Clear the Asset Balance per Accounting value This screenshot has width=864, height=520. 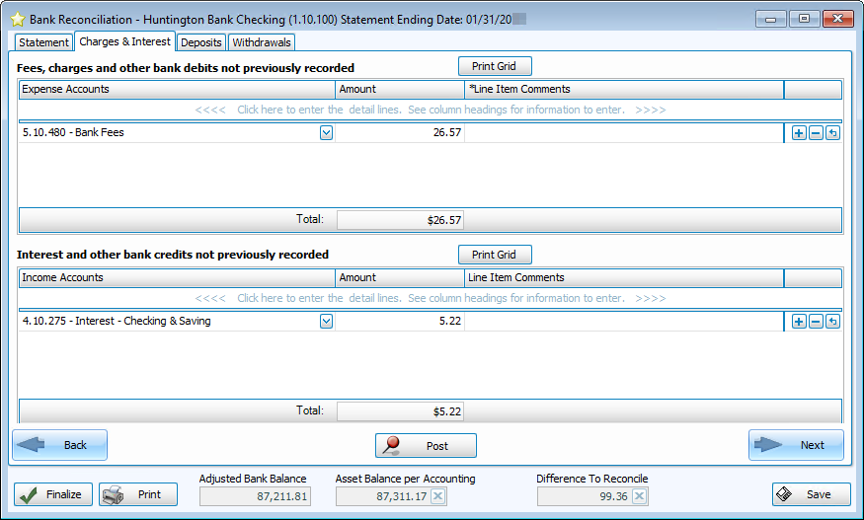coord(437,495)
